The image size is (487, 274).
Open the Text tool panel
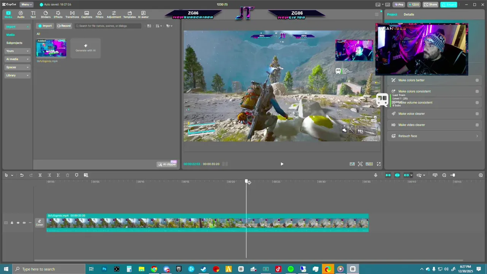pos(33,14)
